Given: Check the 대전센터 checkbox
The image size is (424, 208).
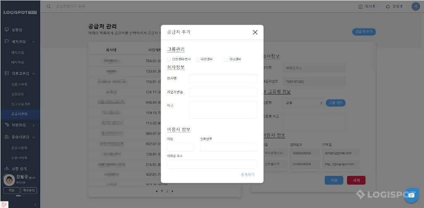Looking at the screenshot, I should coord(197,59).
